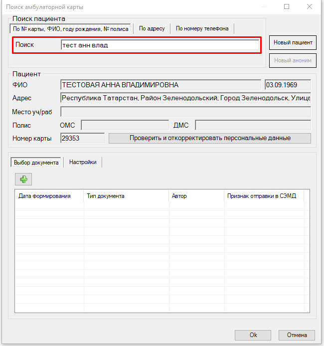The width and height of the screenshot is (324, 346).
Task: Select the 'Выбор документа' tab
Action: 37,163
